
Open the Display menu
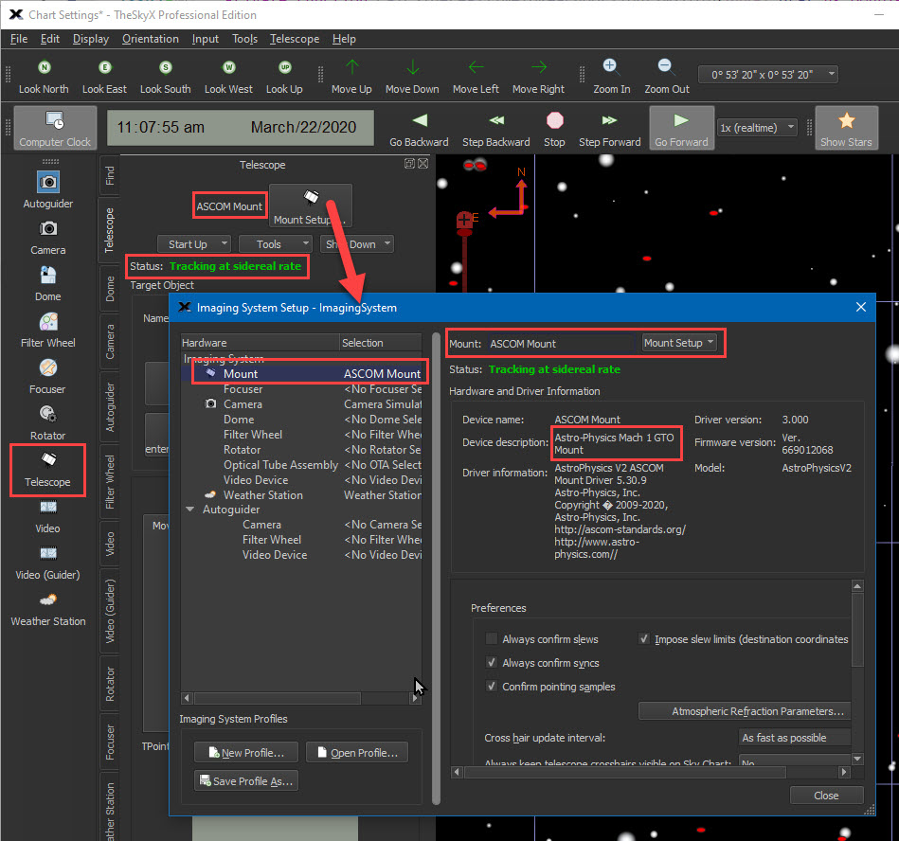pyautogui.click(x=91, y=39)
